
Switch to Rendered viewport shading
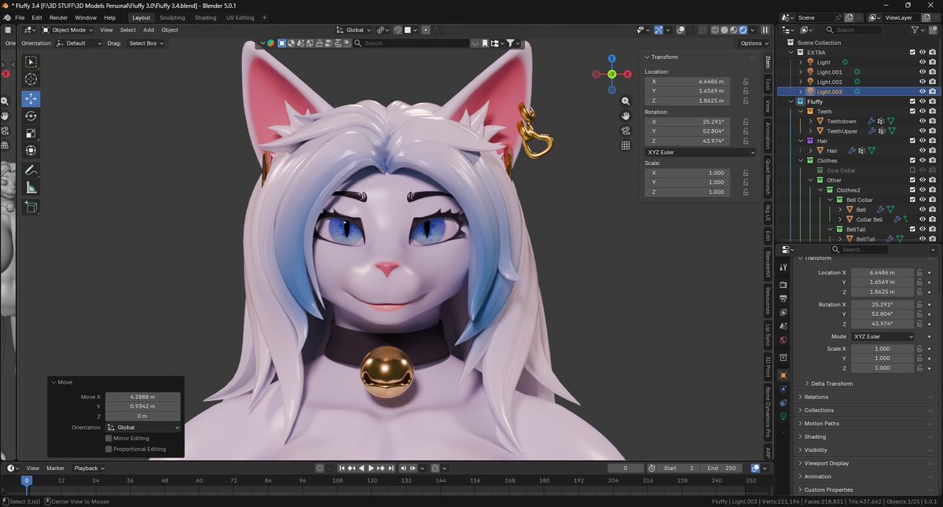tap(742, 29)
